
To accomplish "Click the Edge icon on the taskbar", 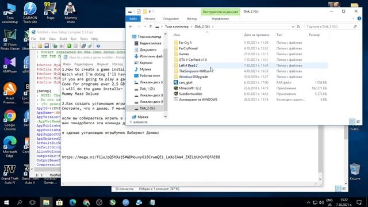I will pos(73,202).
